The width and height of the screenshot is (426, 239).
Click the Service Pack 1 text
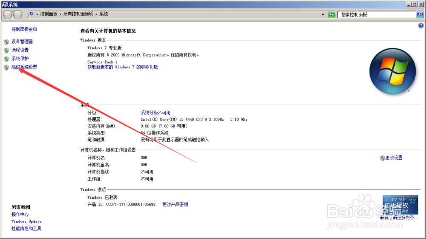[102, 62]
